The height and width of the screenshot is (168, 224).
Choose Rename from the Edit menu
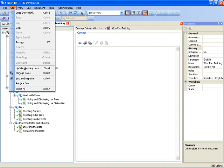[x=32, y=42]
